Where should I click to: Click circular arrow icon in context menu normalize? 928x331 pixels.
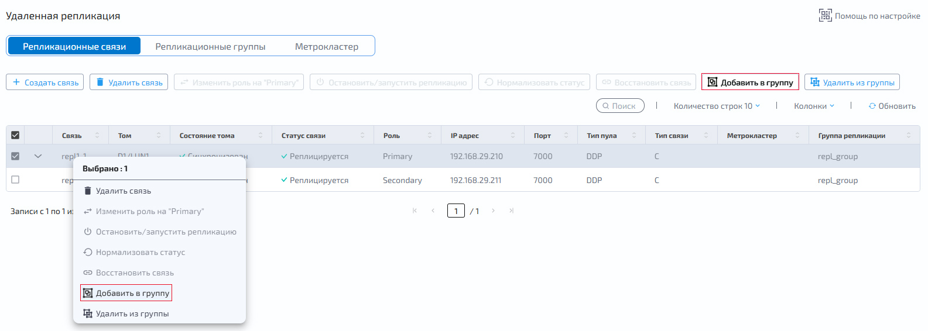click(x=88, y=252)
